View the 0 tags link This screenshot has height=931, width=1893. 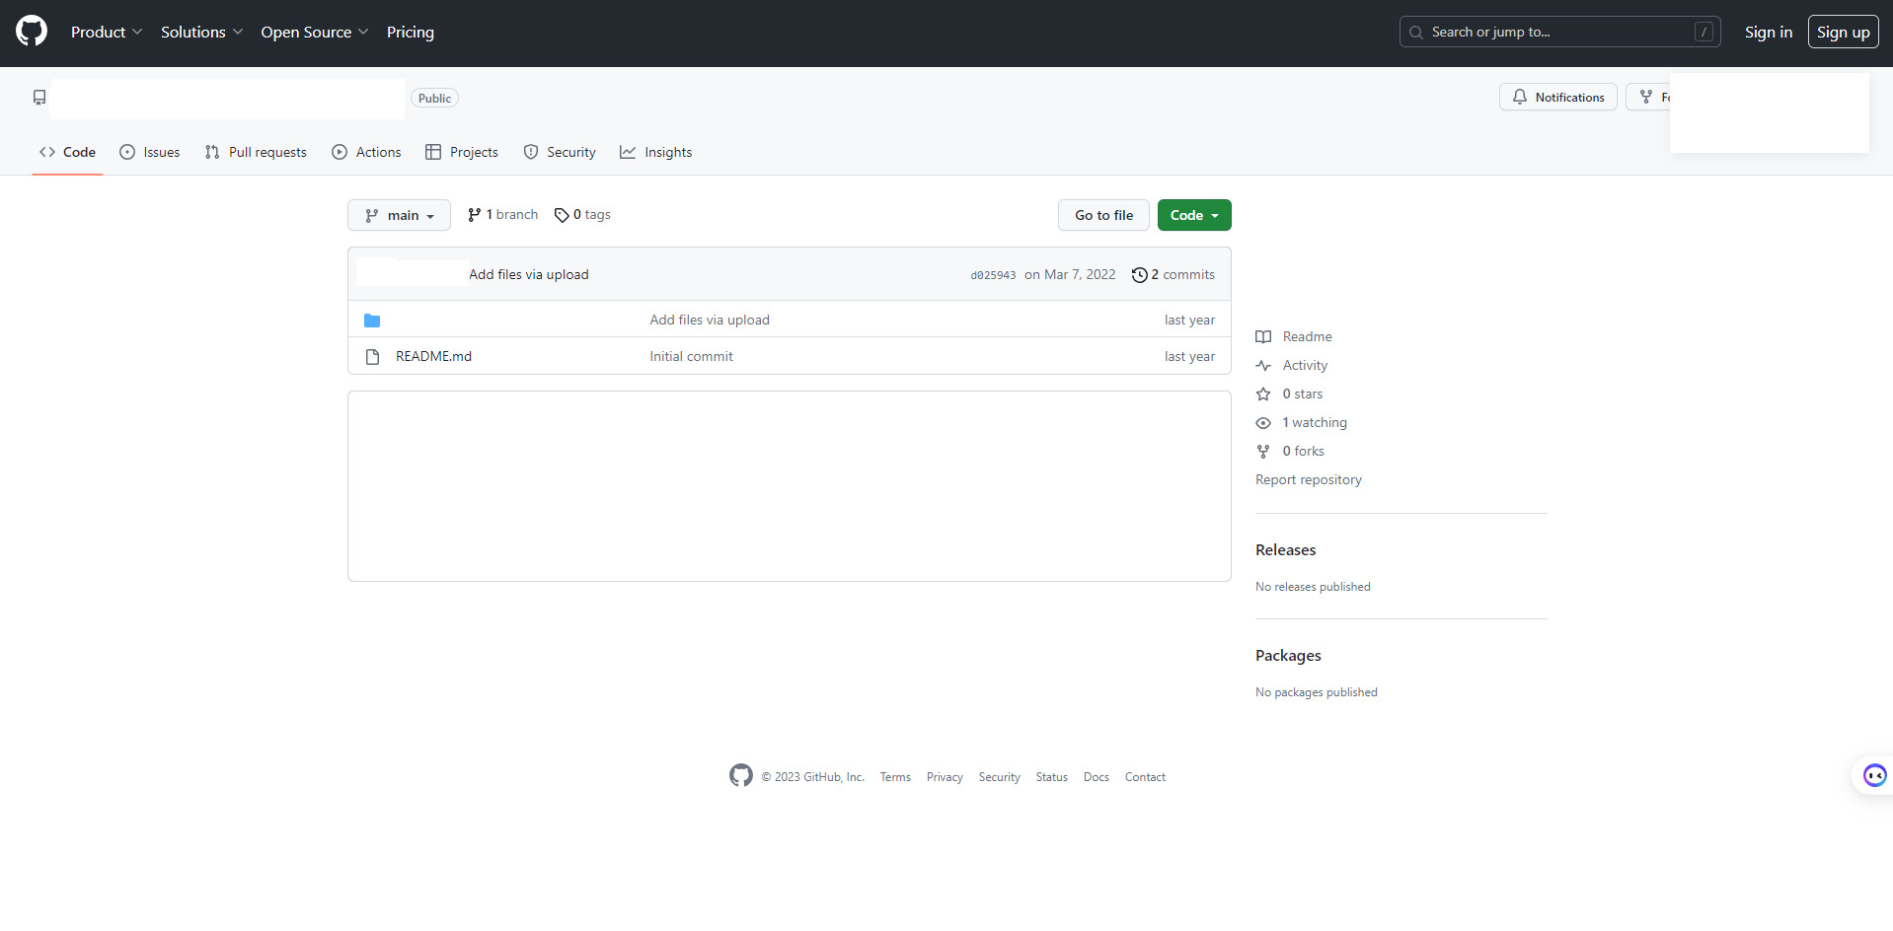[x=582, y=214]
